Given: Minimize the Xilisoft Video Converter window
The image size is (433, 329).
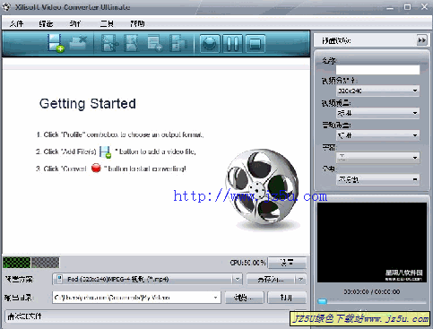Looking at the screenshot, I should tap(390, 7).
